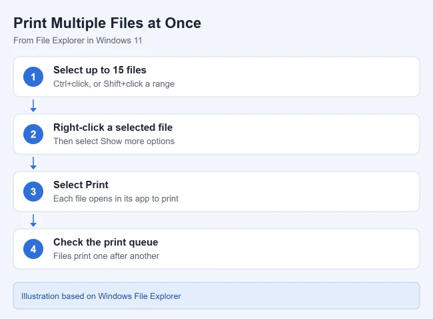Click 'Files print one after another' text

(x=106, y=256)
